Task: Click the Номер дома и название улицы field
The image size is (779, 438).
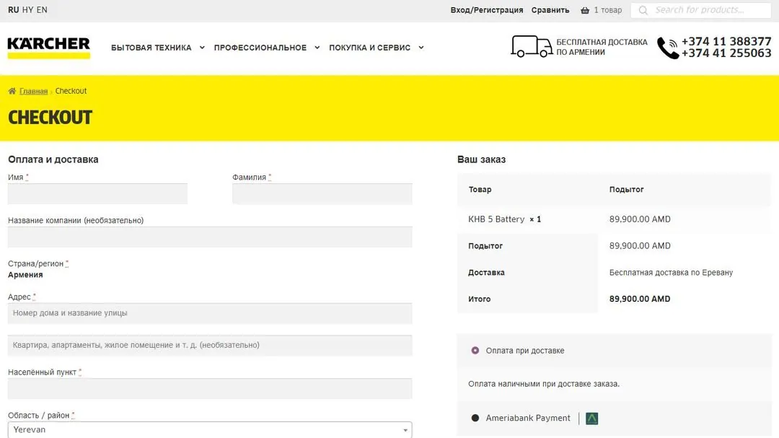Action: [x=210, y=313]
